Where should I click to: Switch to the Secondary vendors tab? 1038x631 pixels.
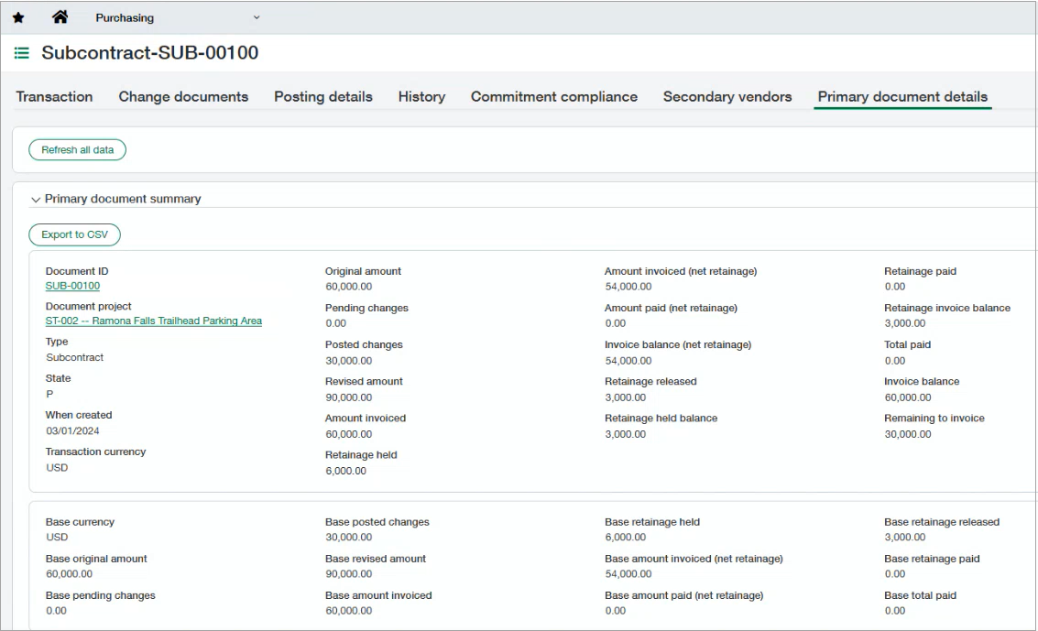(727, 96)
